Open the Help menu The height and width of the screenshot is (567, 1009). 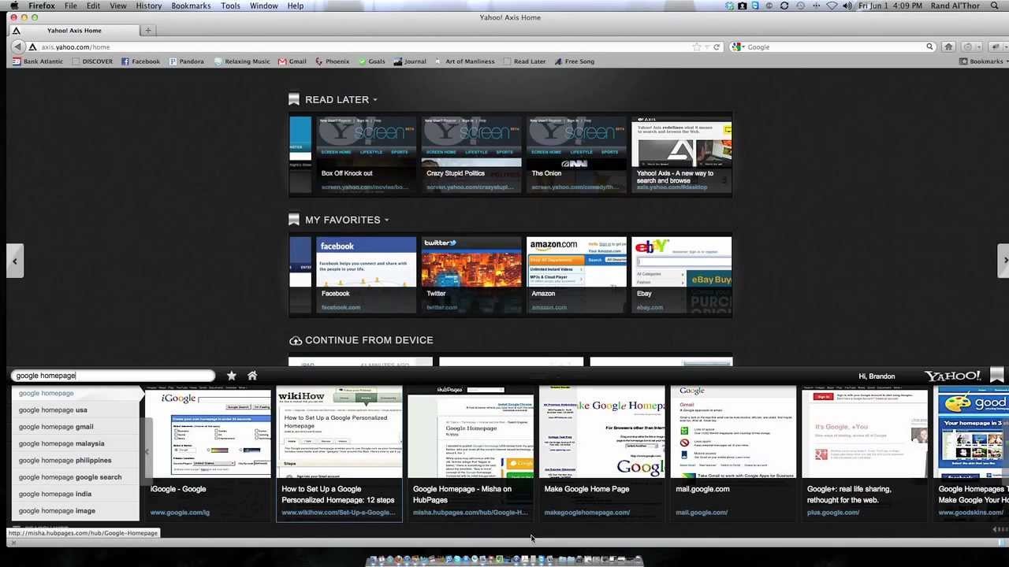296,6
